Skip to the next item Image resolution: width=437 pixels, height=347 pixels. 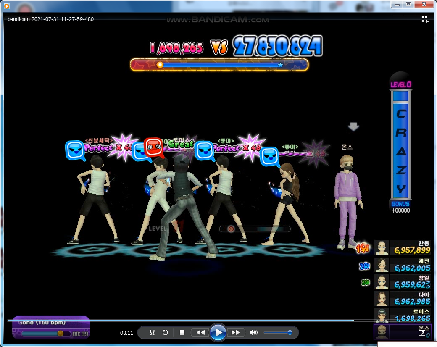click(236, 333)
